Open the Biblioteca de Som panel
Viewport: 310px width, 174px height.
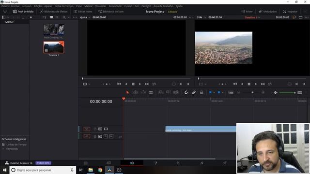point(111,12)
